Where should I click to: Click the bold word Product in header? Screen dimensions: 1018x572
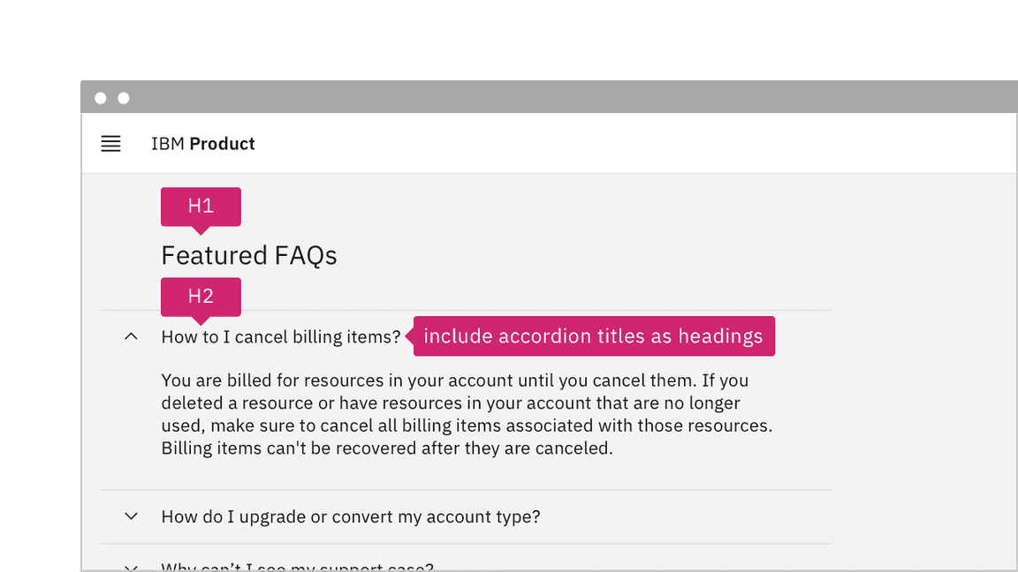click(222, 144)
